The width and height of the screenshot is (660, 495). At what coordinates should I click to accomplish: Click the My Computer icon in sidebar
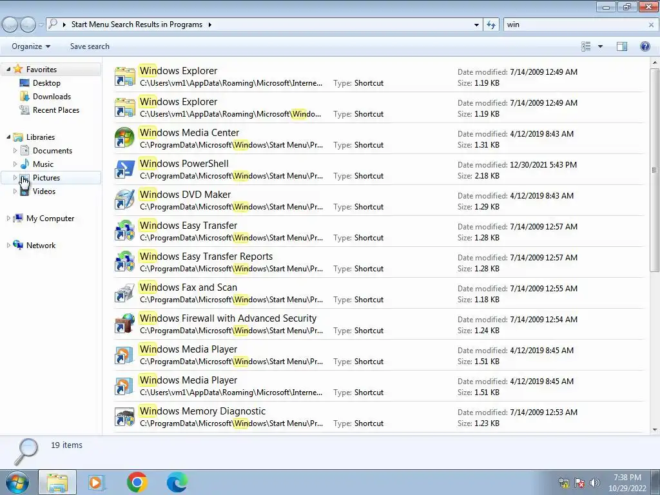17,218
